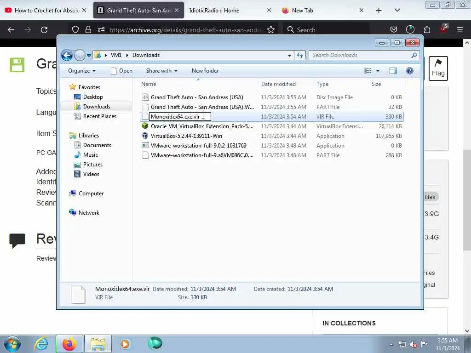
Task: Click Downloads in the address breadcrumb
Action: tap(146, 55)
